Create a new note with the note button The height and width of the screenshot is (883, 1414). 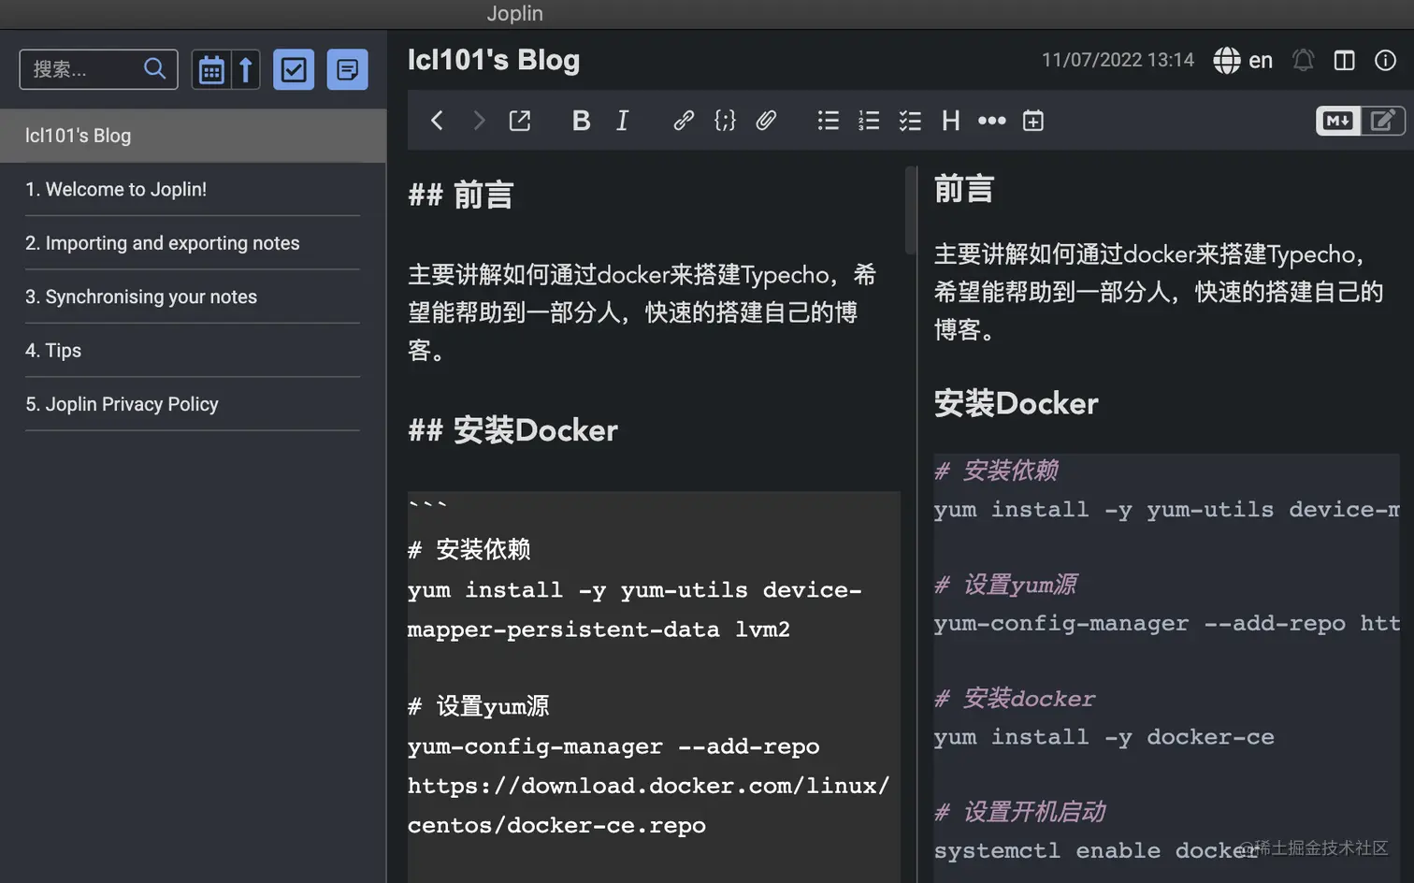[347, 69]
